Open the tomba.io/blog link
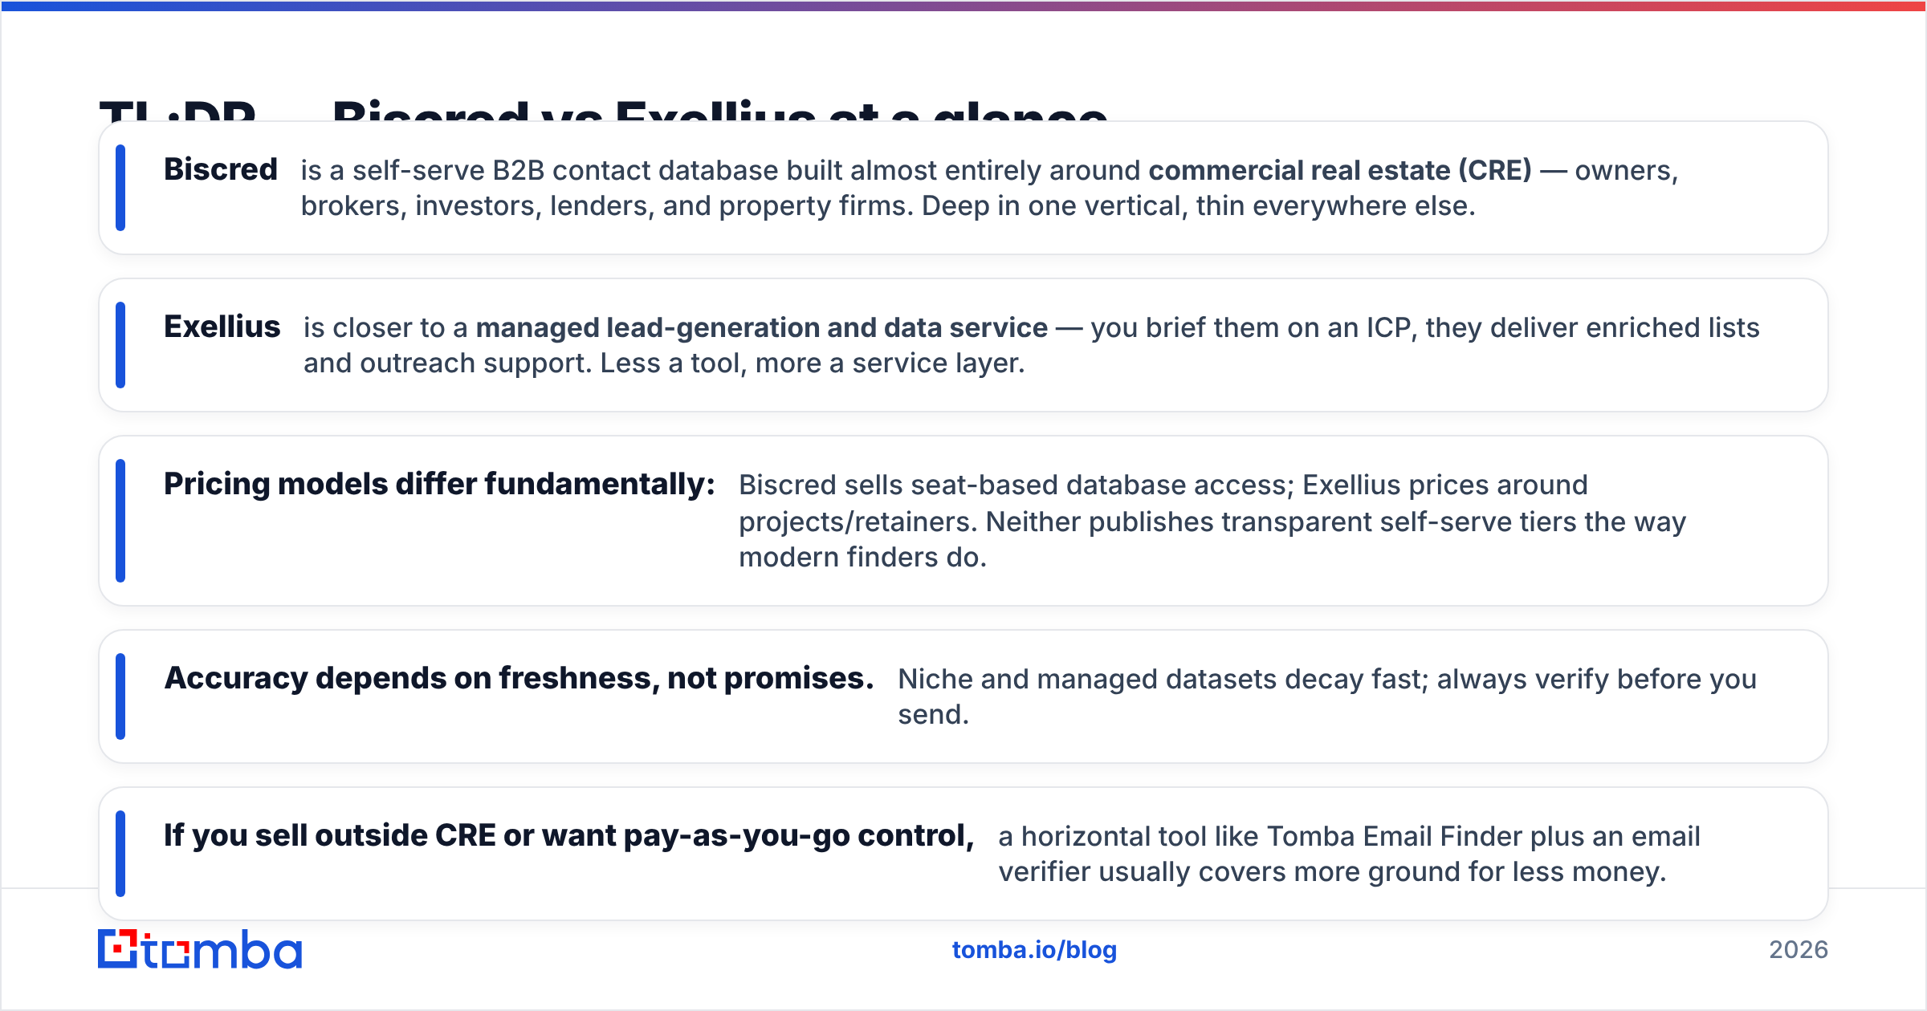 [1034, 950]
